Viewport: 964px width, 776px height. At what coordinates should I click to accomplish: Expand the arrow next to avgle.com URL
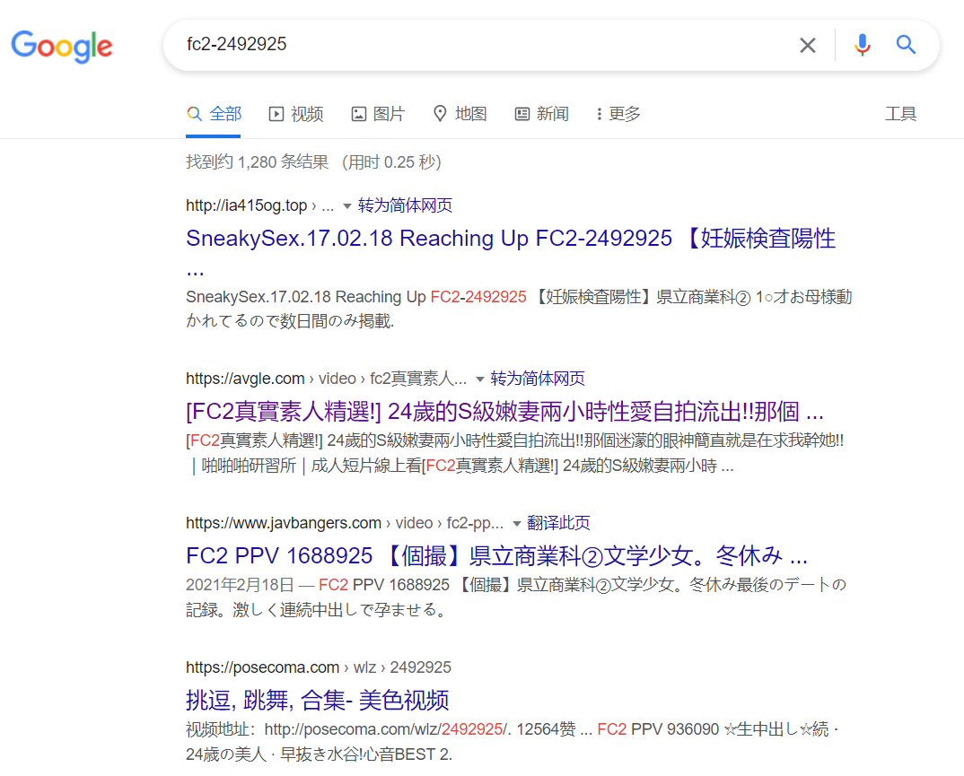click(479, 379)
